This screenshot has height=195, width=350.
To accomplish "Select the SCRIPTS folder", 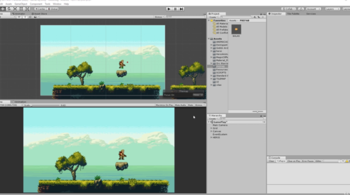I will 220,73.
